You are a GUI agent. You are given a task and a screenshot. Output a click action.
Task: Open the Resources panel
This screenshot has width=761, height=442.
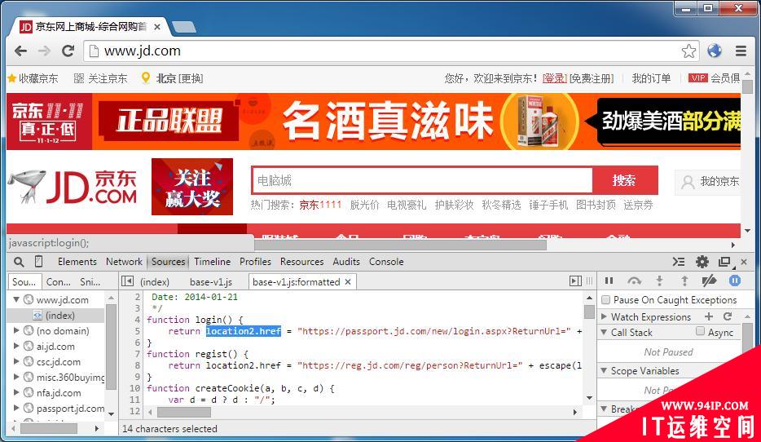(302, 262)
